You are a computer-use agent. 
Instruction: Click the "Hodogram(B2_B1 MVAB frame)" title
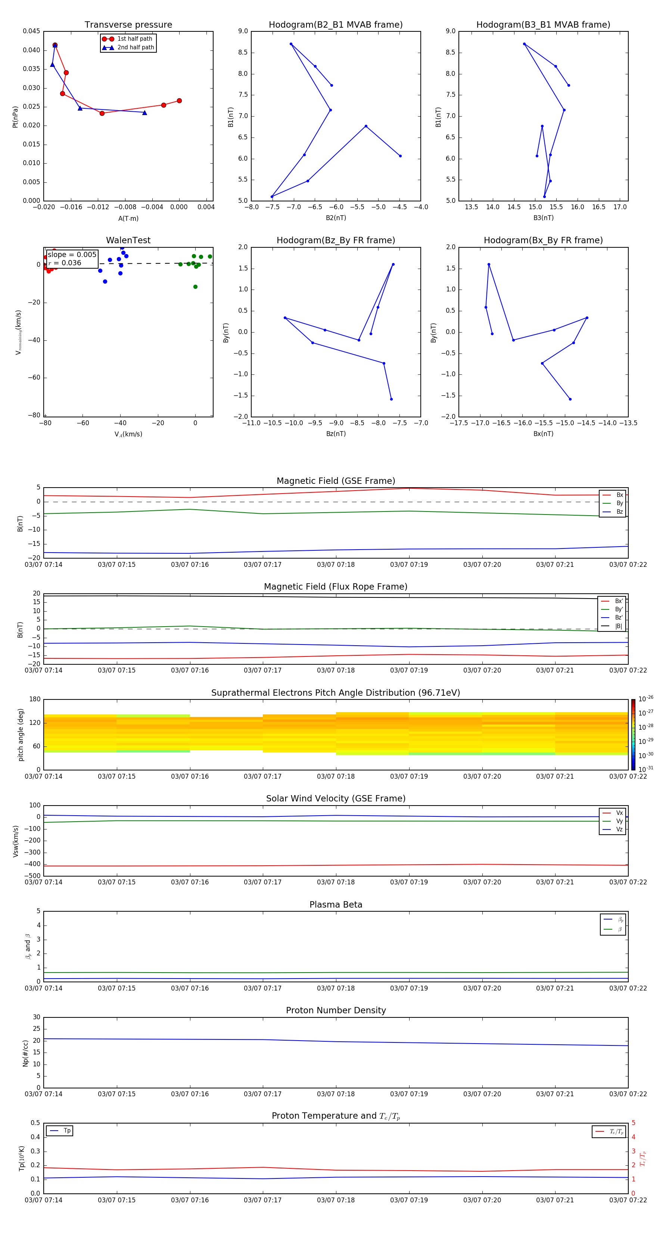pos(336,25)
